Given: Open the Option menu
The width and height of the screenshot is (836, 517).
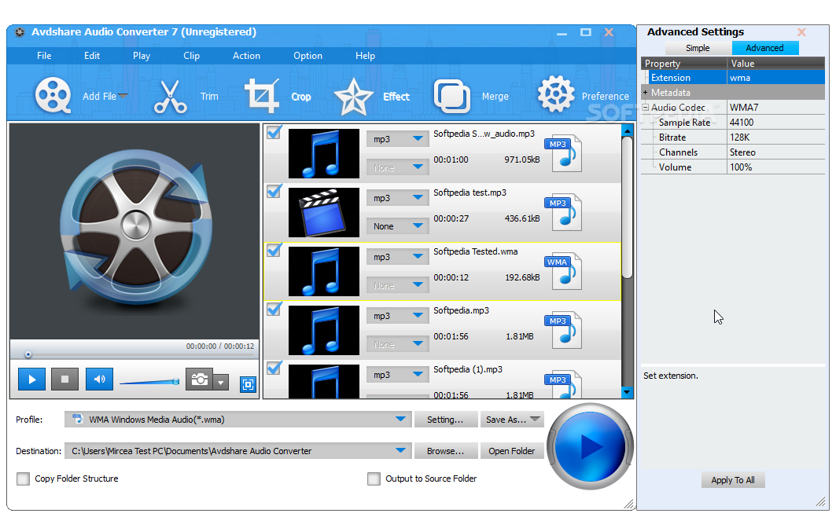Looking at the screenshot, I should click(308, 55).
